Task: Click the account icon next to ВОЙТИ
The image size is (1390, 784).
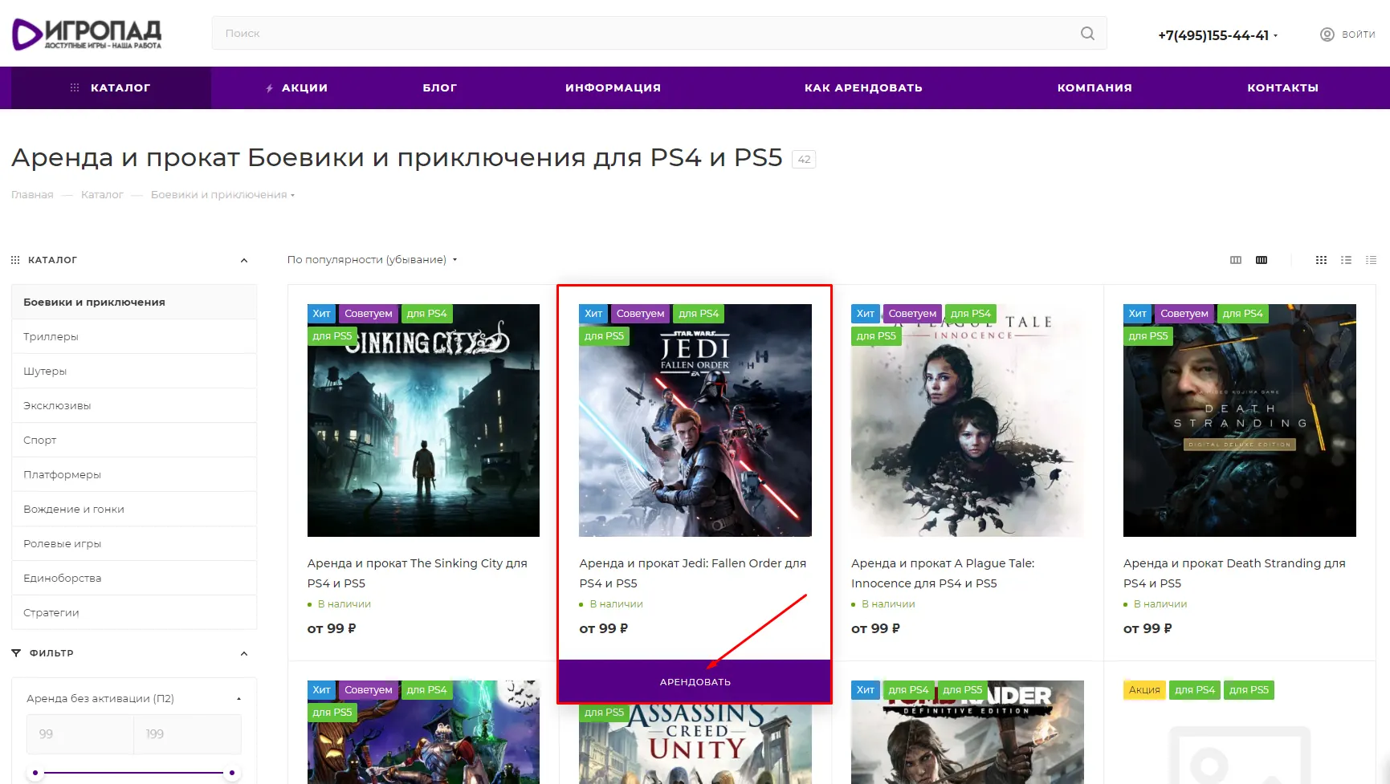Action: pos(1326,34)
